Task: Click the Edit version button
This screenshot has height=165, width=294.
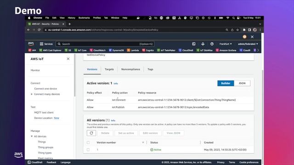Action: 150,133
